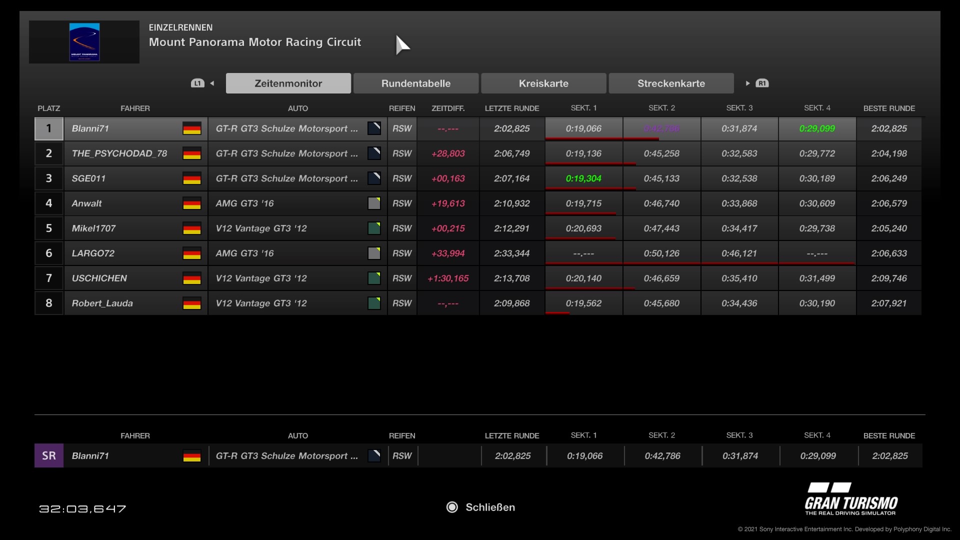The width and height of the screenshot is (960, 540).
Task: Click the gray color swatch of LARGO72's AMG
Action: [374, 253]
